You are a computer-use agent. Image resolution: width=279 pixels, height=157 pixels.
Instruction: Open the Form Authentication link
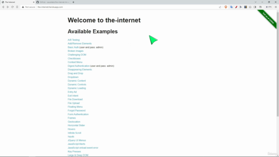pyautogui.click(x=78, y=114)
